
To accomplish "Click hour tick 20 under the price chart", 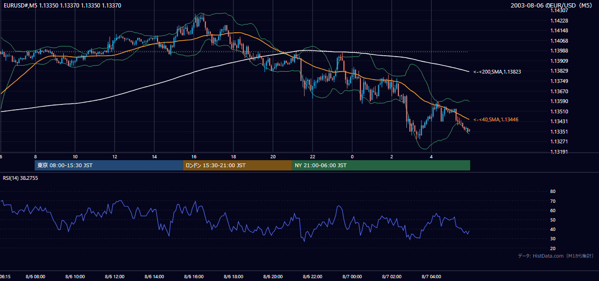I will coord(273,156).
